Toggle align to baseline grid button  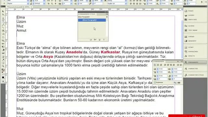(179, 83)
